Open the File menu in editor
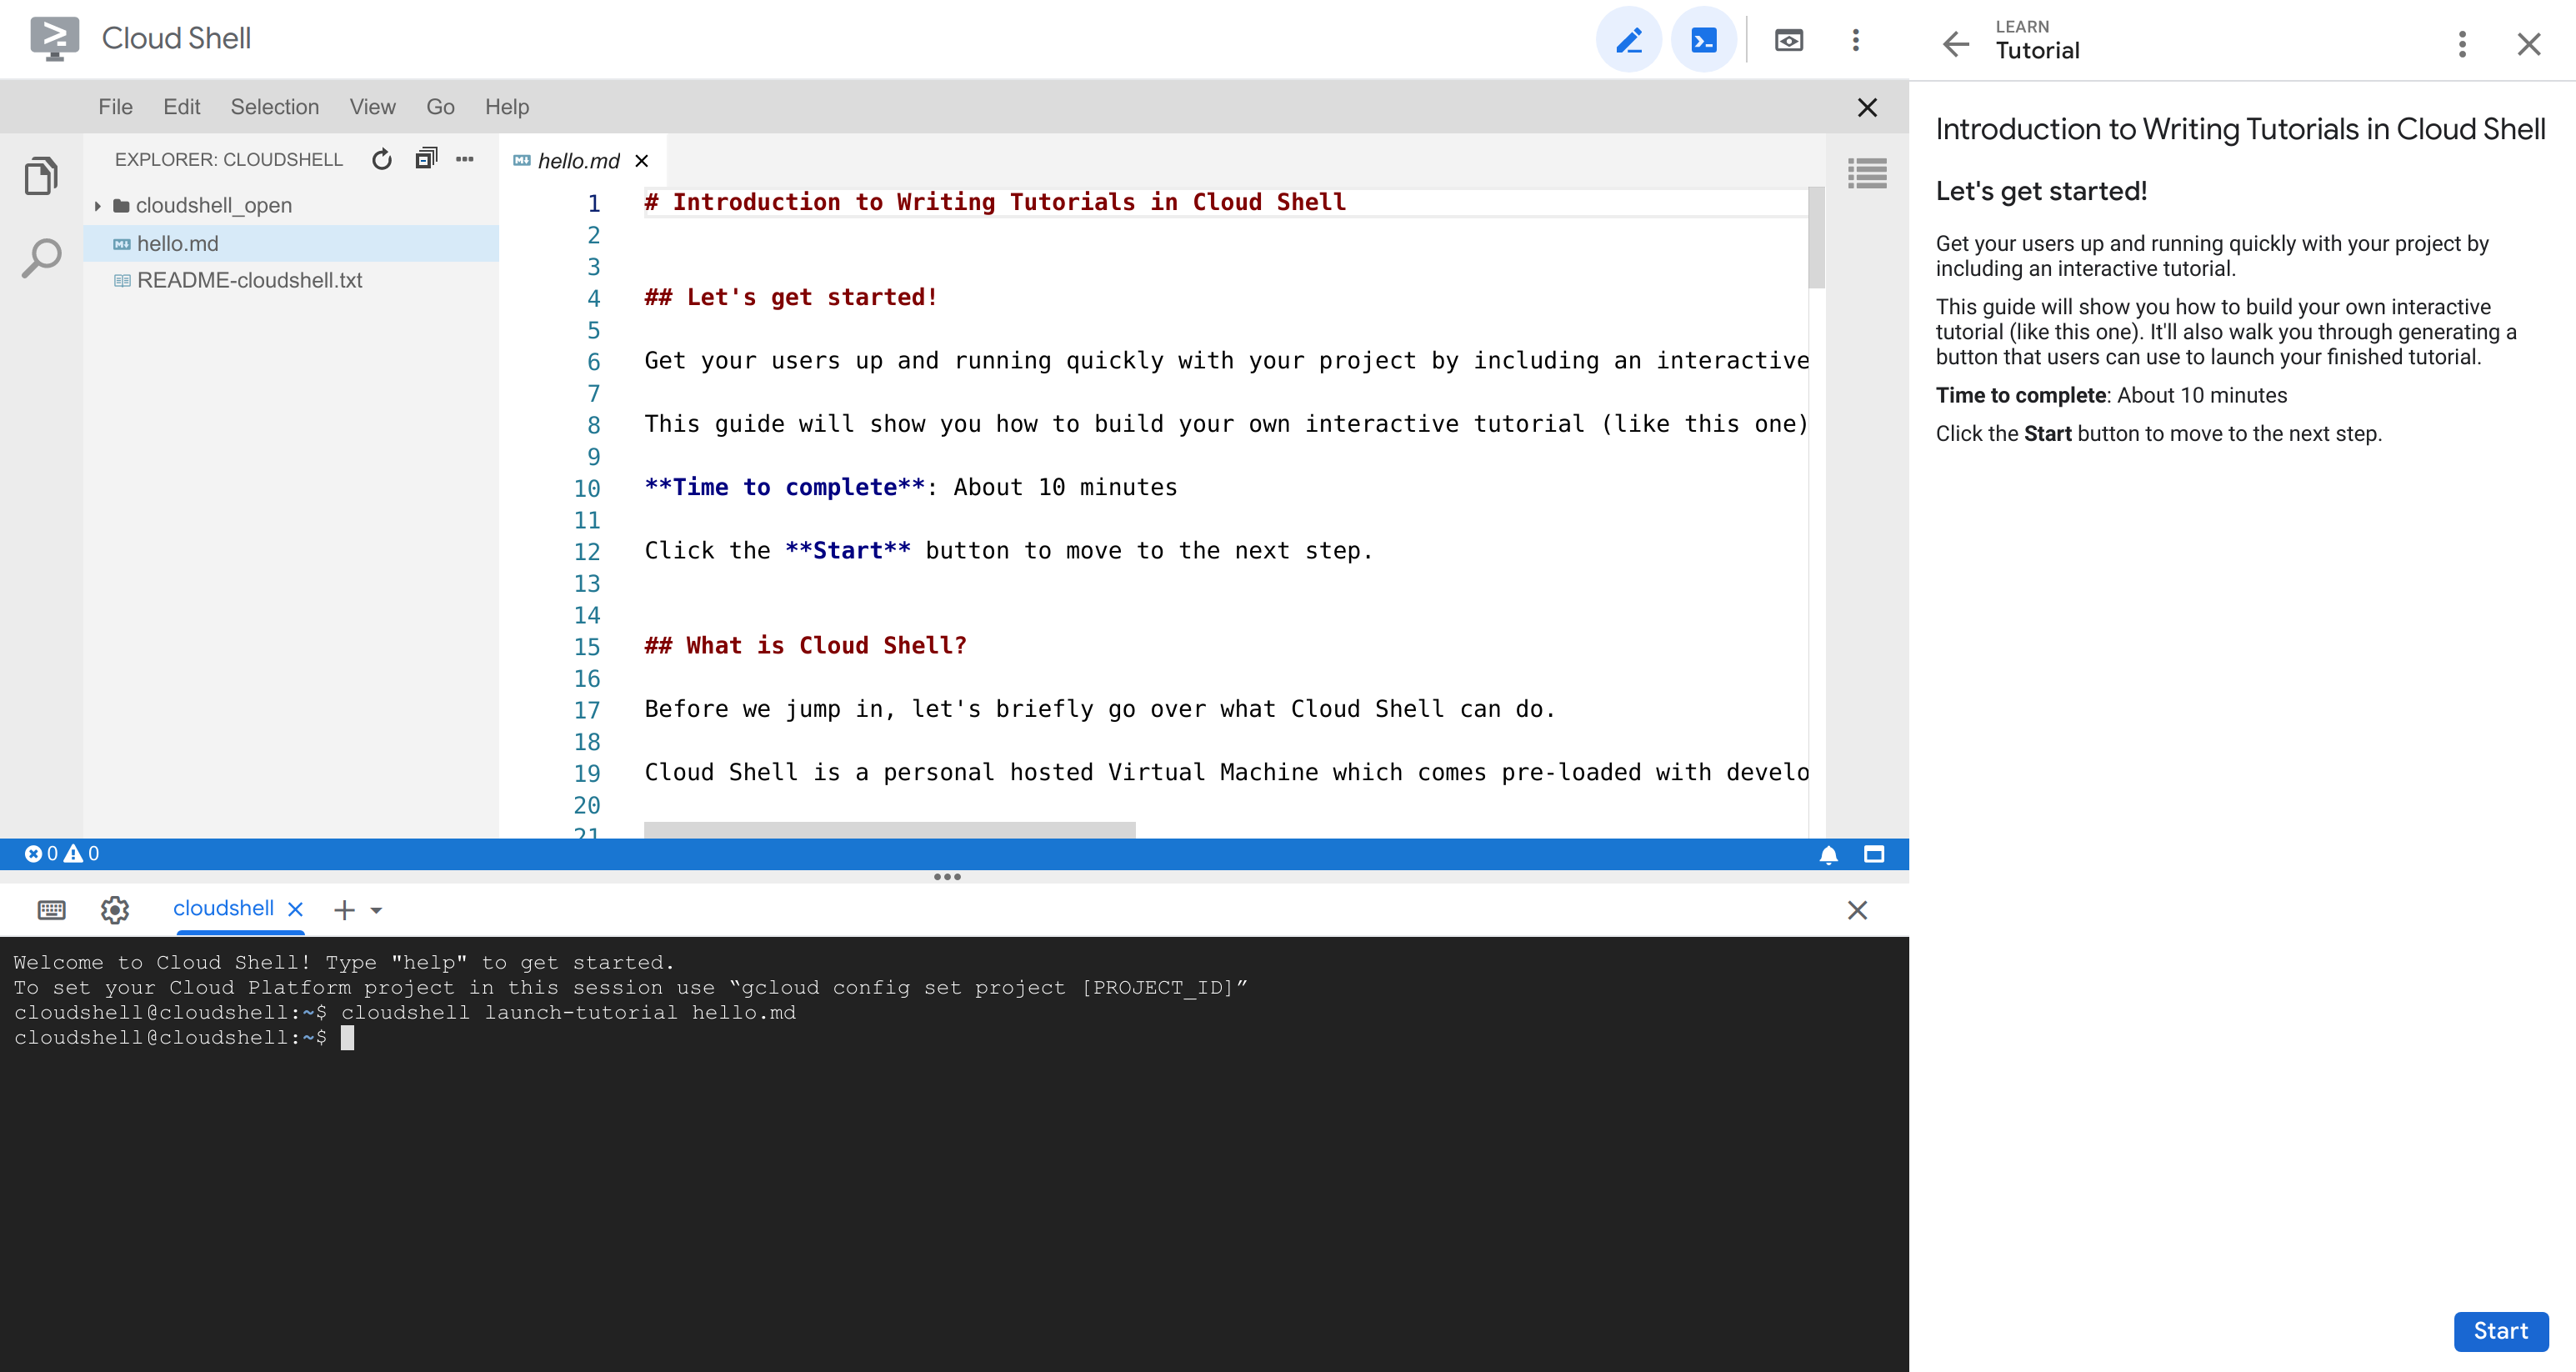Screen dimensions: 2576x1372 pos(113,106)
